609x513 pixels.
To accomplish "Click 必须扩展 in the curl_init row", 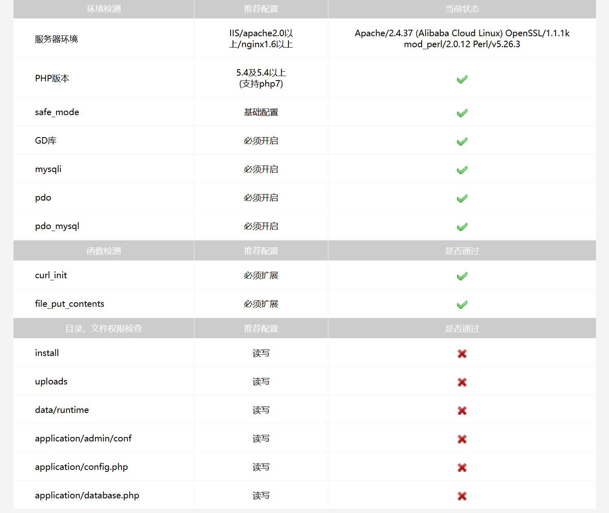I will coord(261,275).
